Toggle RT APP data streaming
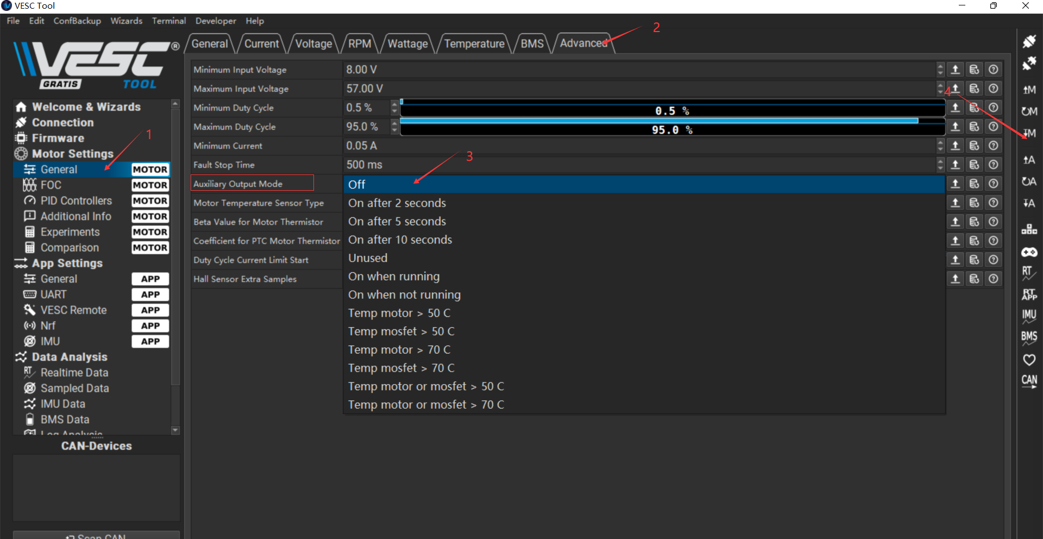This screenshot has width=1043, height=539. click(1029, 294)
